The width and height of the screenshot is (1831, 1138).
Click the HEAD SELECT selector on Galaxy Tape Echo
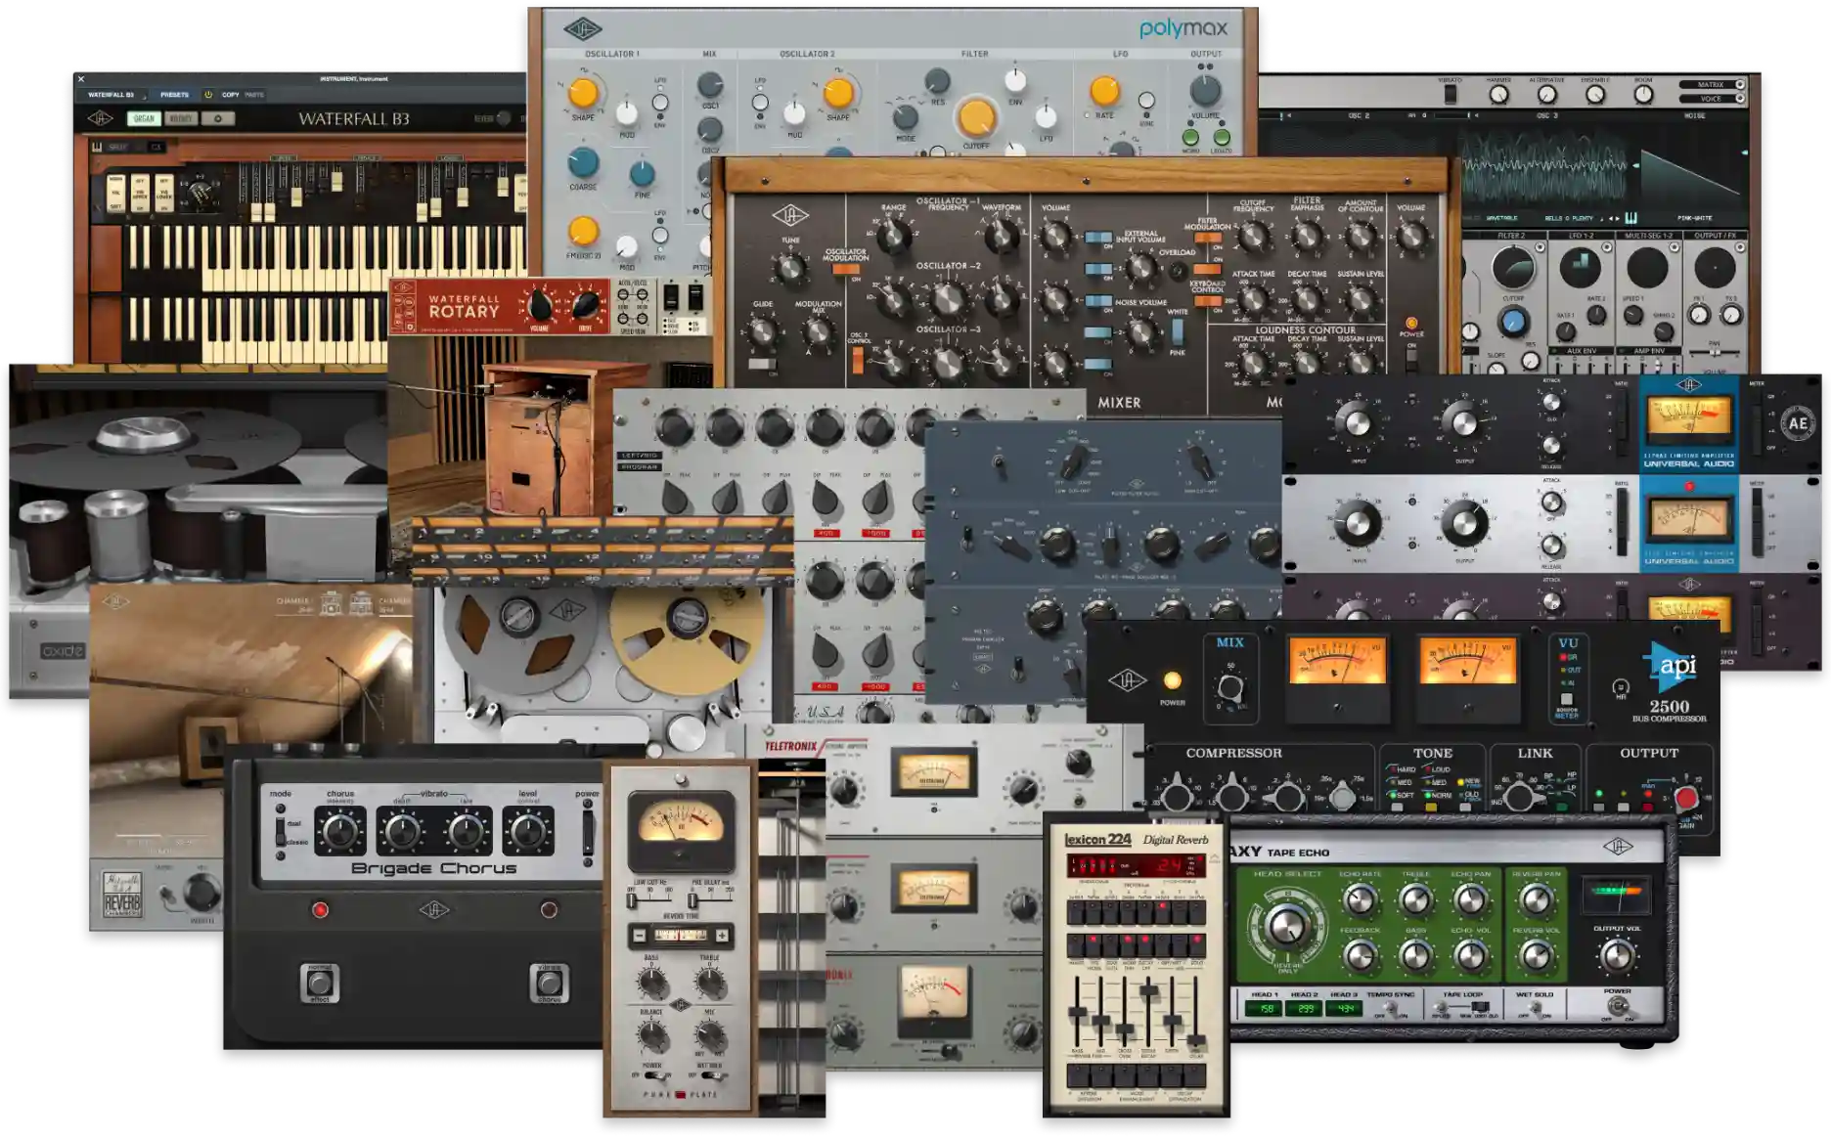point(1287,927)
